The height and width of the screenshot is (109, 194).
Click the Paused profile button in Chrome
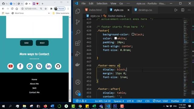[60, 9]
